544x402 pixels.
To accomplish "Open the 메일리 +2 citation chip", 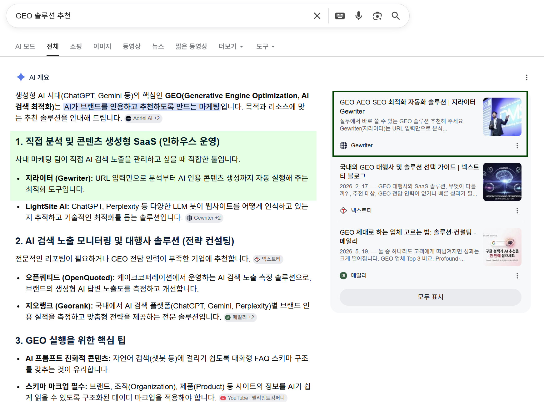I will coord(240,317).
